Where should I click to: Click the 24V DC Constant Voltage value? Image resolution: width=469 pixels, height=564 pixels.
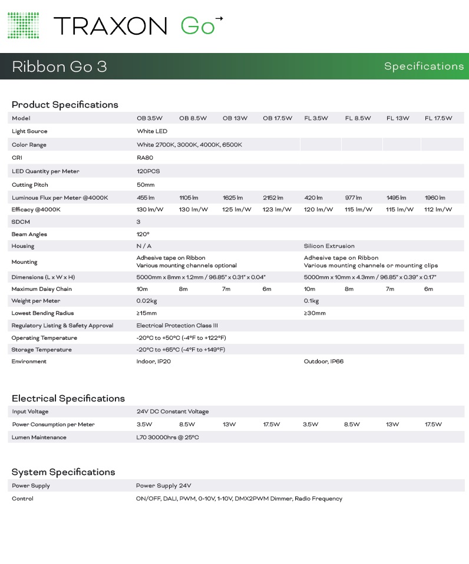pos(173,412)
